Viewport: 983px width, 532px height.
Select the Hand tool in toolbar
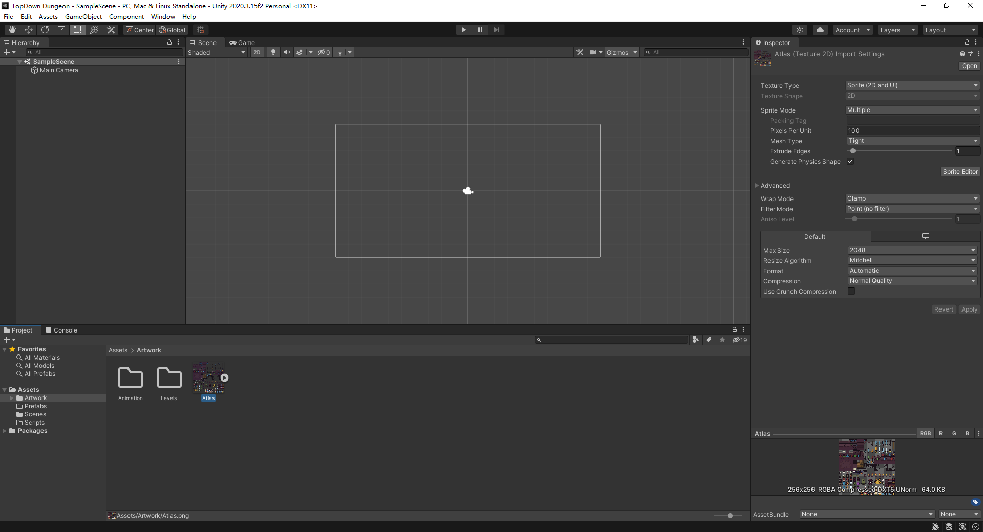pos(12,30)
